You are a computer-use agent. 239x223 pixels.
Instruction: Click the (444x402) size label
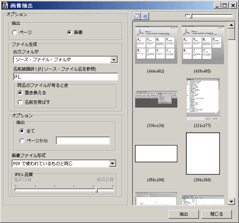[x=156, y=71]
